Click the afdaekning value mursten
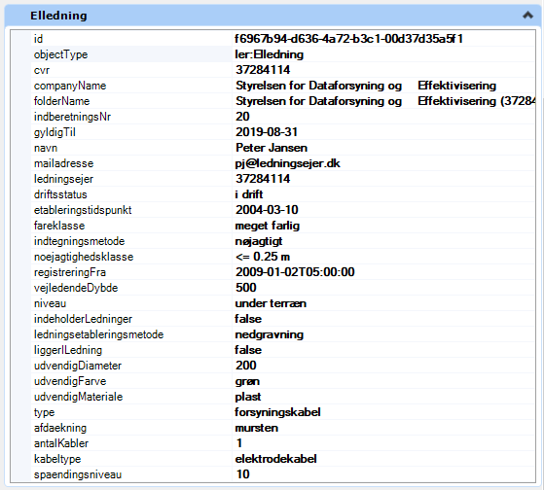544x490 pixels. tap(256, 428)
